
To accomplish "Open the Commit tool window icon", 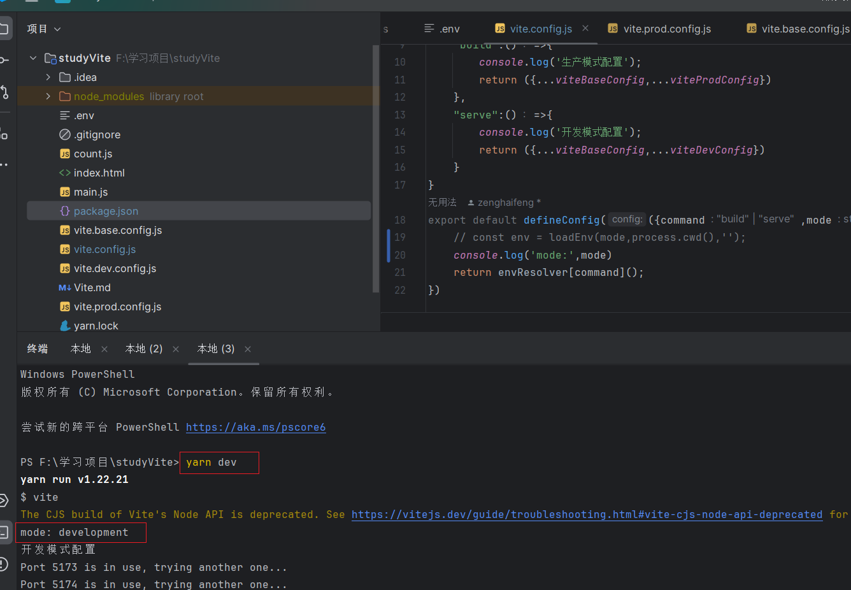I will (4, 60).
